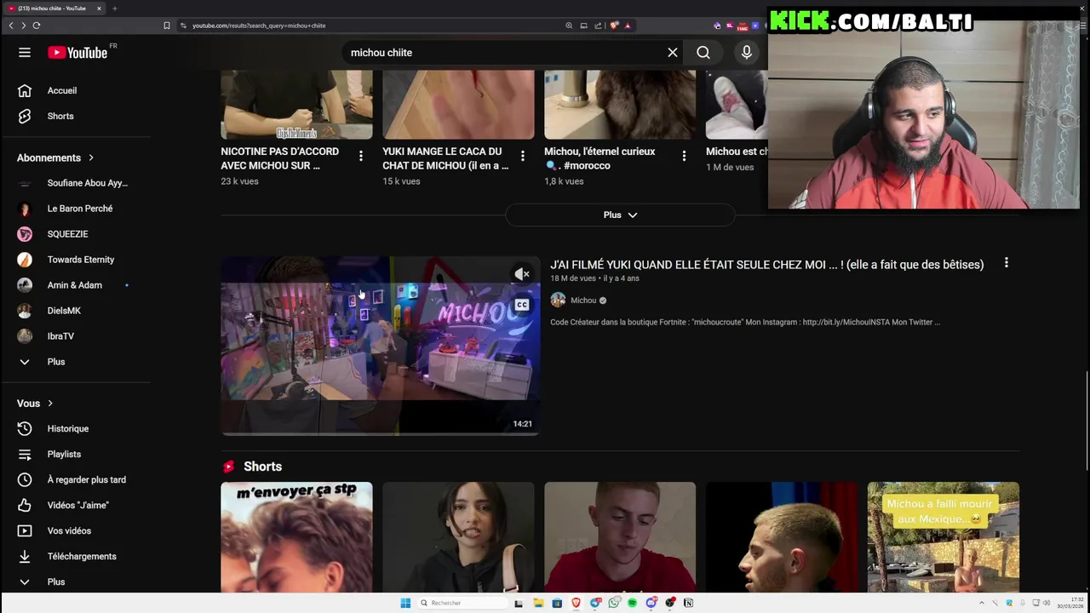The height and width of the screenshot is (613, 1090).
Task: Click the share icon in the address bar
Action: click(599, 26)
